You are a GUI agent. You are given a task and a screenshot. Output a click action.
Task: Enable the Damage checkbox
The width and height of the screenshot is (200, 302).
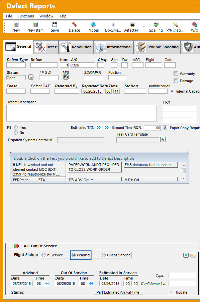click(x=176, y=81)
